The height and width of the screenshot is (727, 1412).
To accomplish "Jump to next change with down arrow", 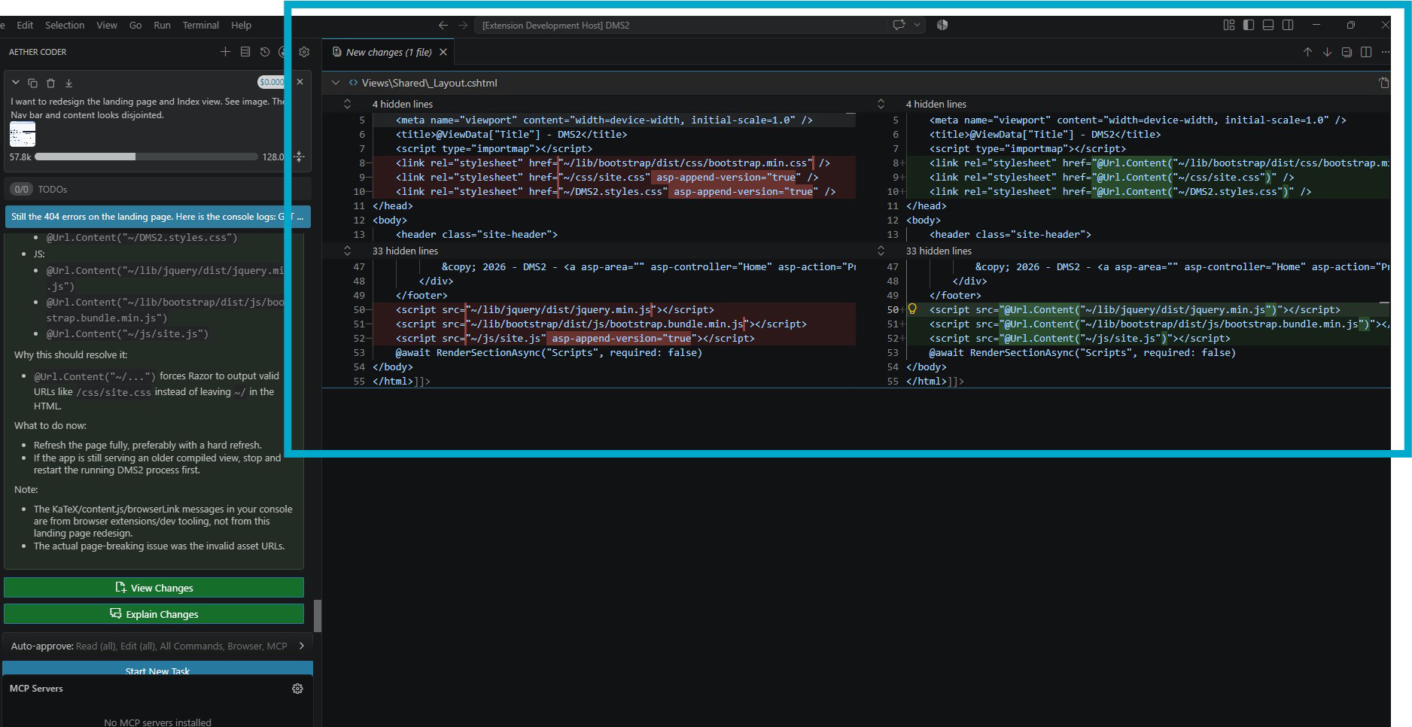I will pos(1327,52).
